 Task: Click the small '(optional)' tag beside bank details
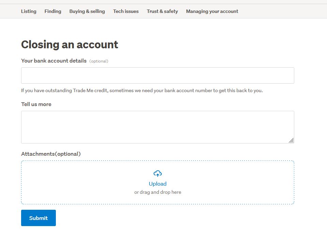(x=99, y=61)
